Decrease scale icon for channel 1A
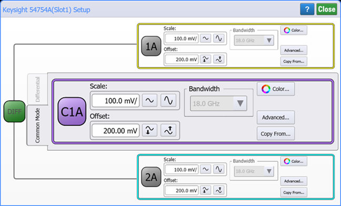Screen dimensions: 341x206 (206, 38)
